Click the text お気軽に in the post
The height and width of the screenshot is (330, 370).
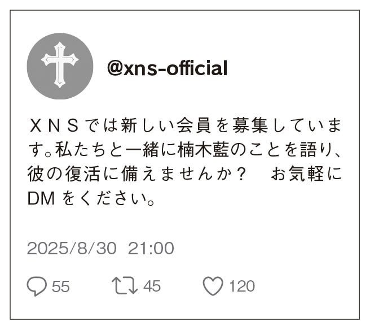coord(306,174)
